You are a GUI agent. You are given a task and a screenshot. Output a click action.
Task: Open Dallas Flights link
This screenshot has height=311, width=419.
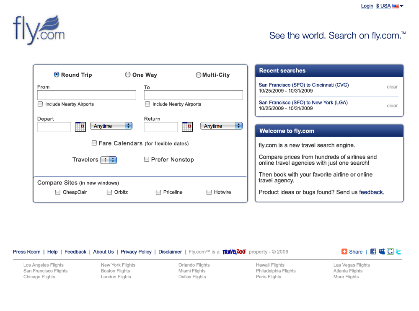click(x=192, y=277)
